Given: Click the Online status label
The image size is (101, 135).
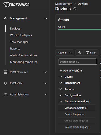Looking at the screenshot, I should [x=62, y=27].
